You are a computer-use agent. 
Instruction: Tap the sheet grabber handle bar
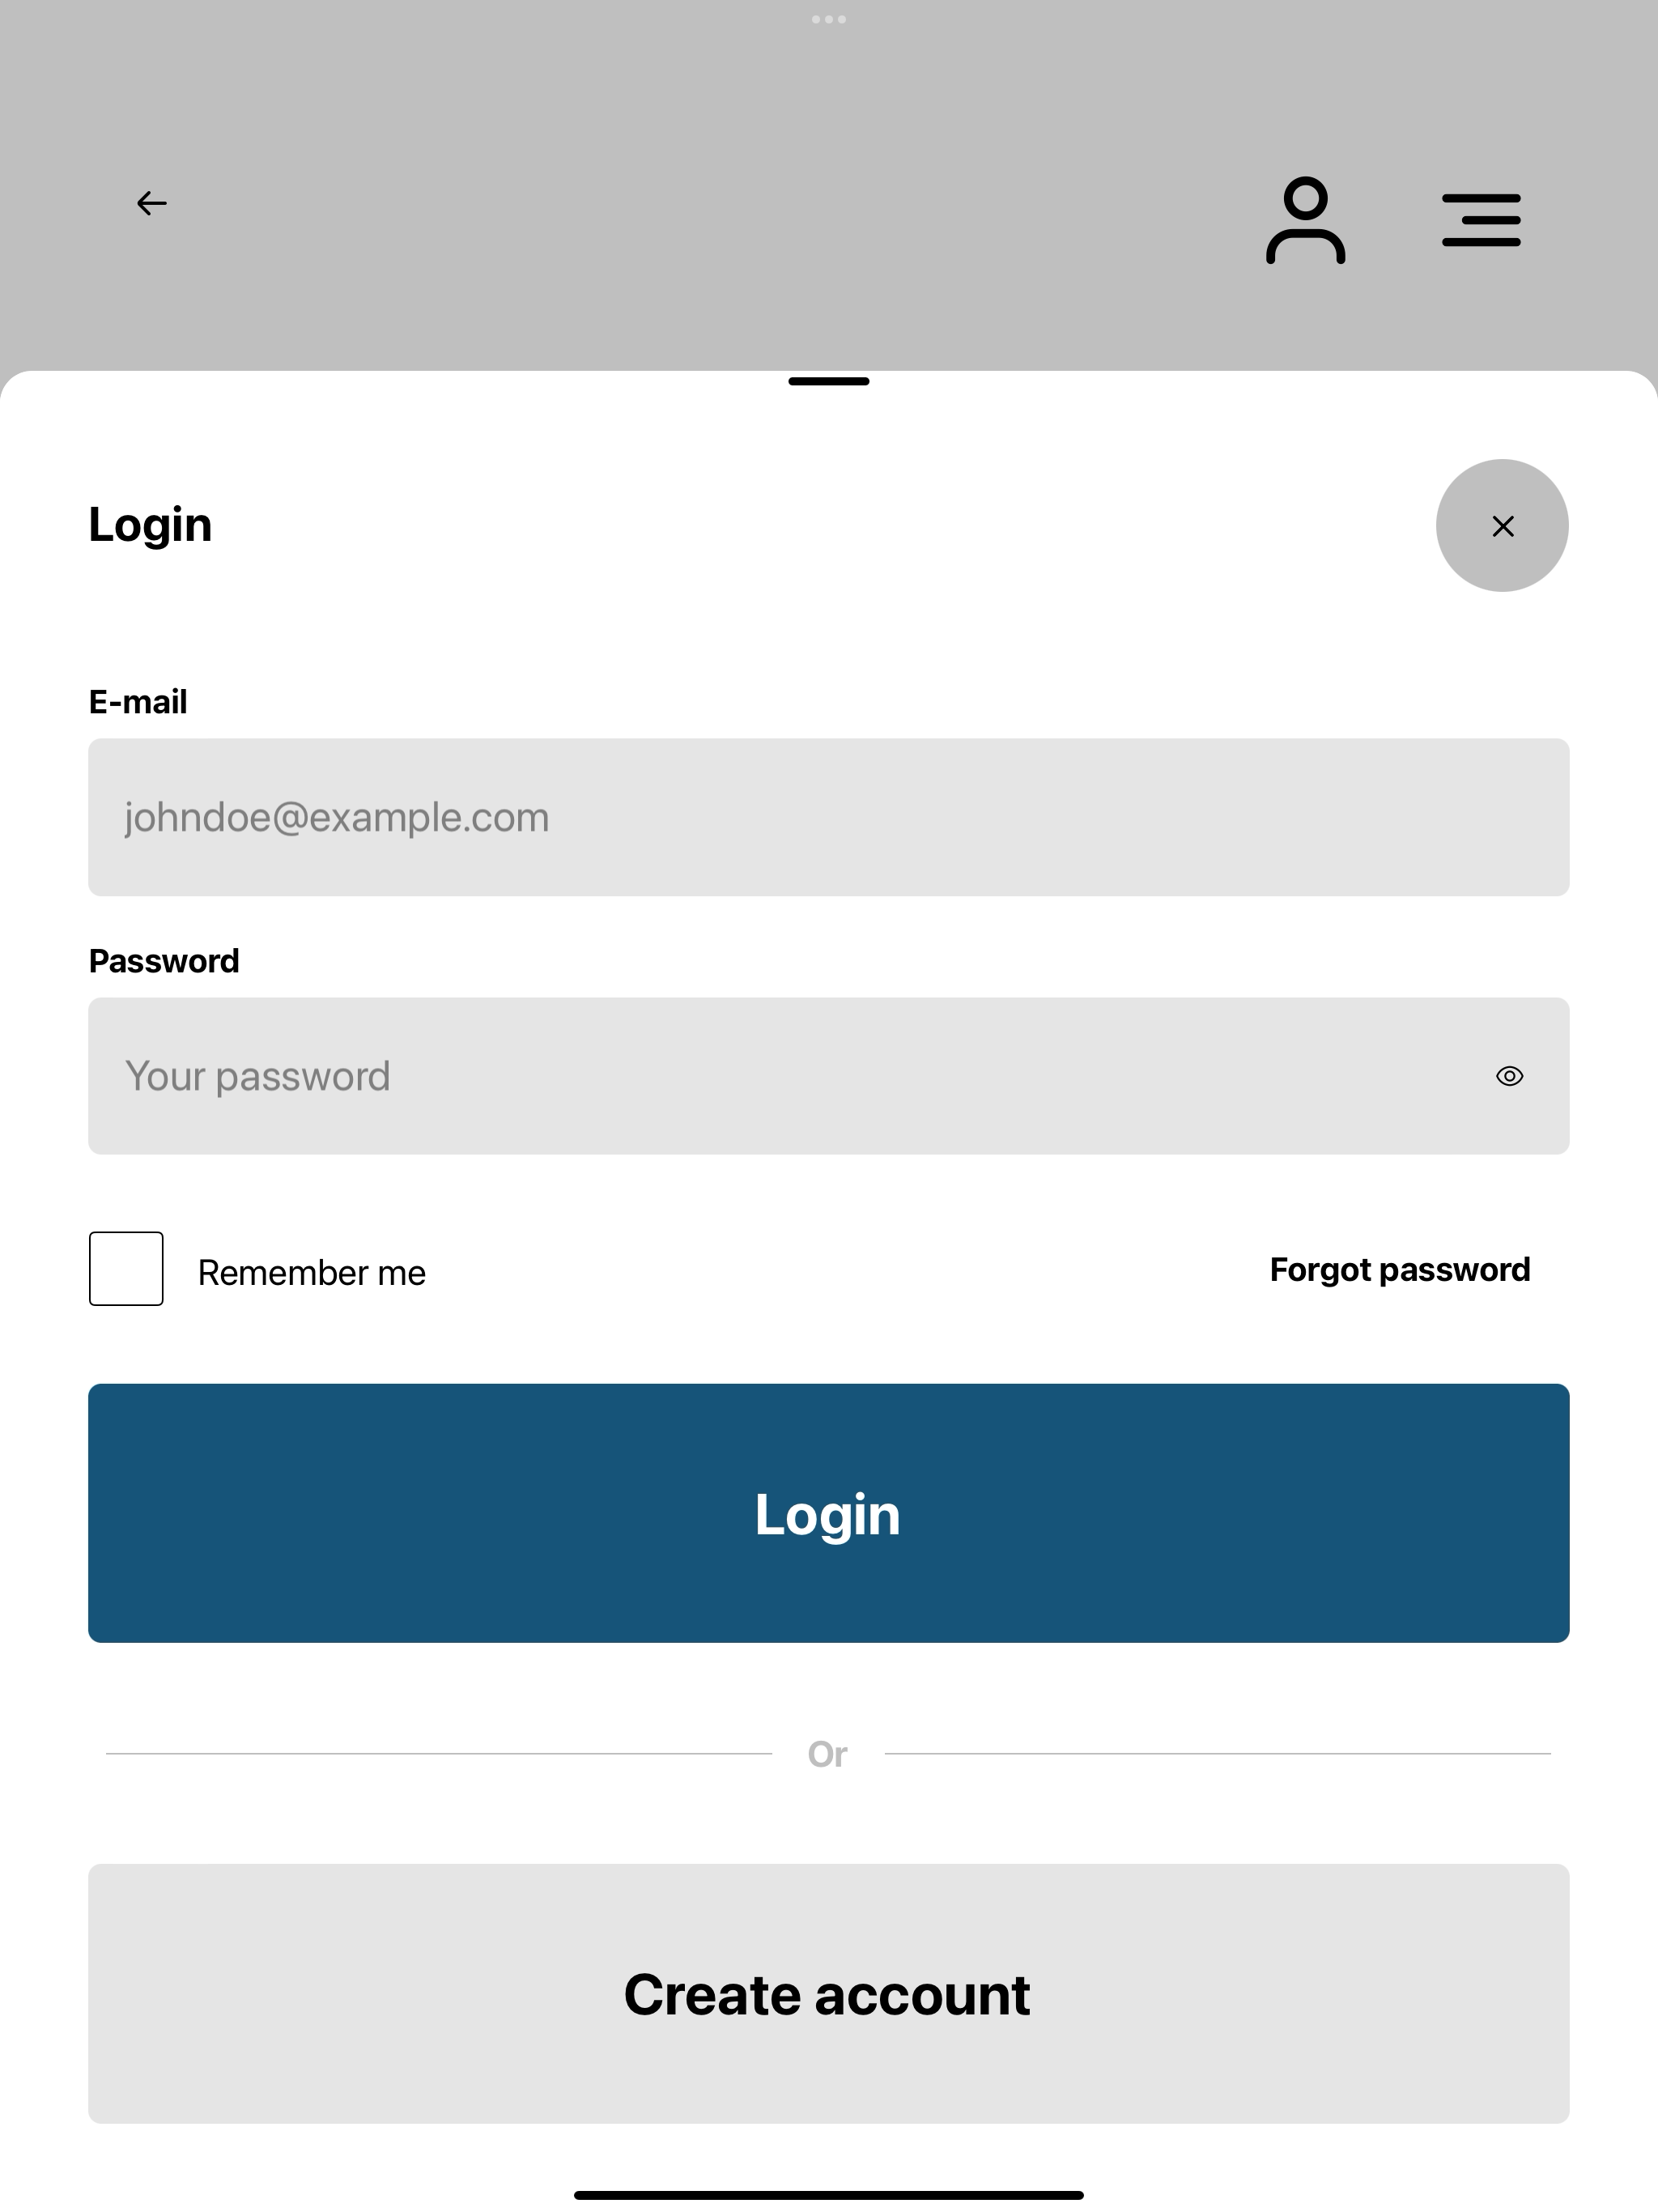(x=829, y=381)
